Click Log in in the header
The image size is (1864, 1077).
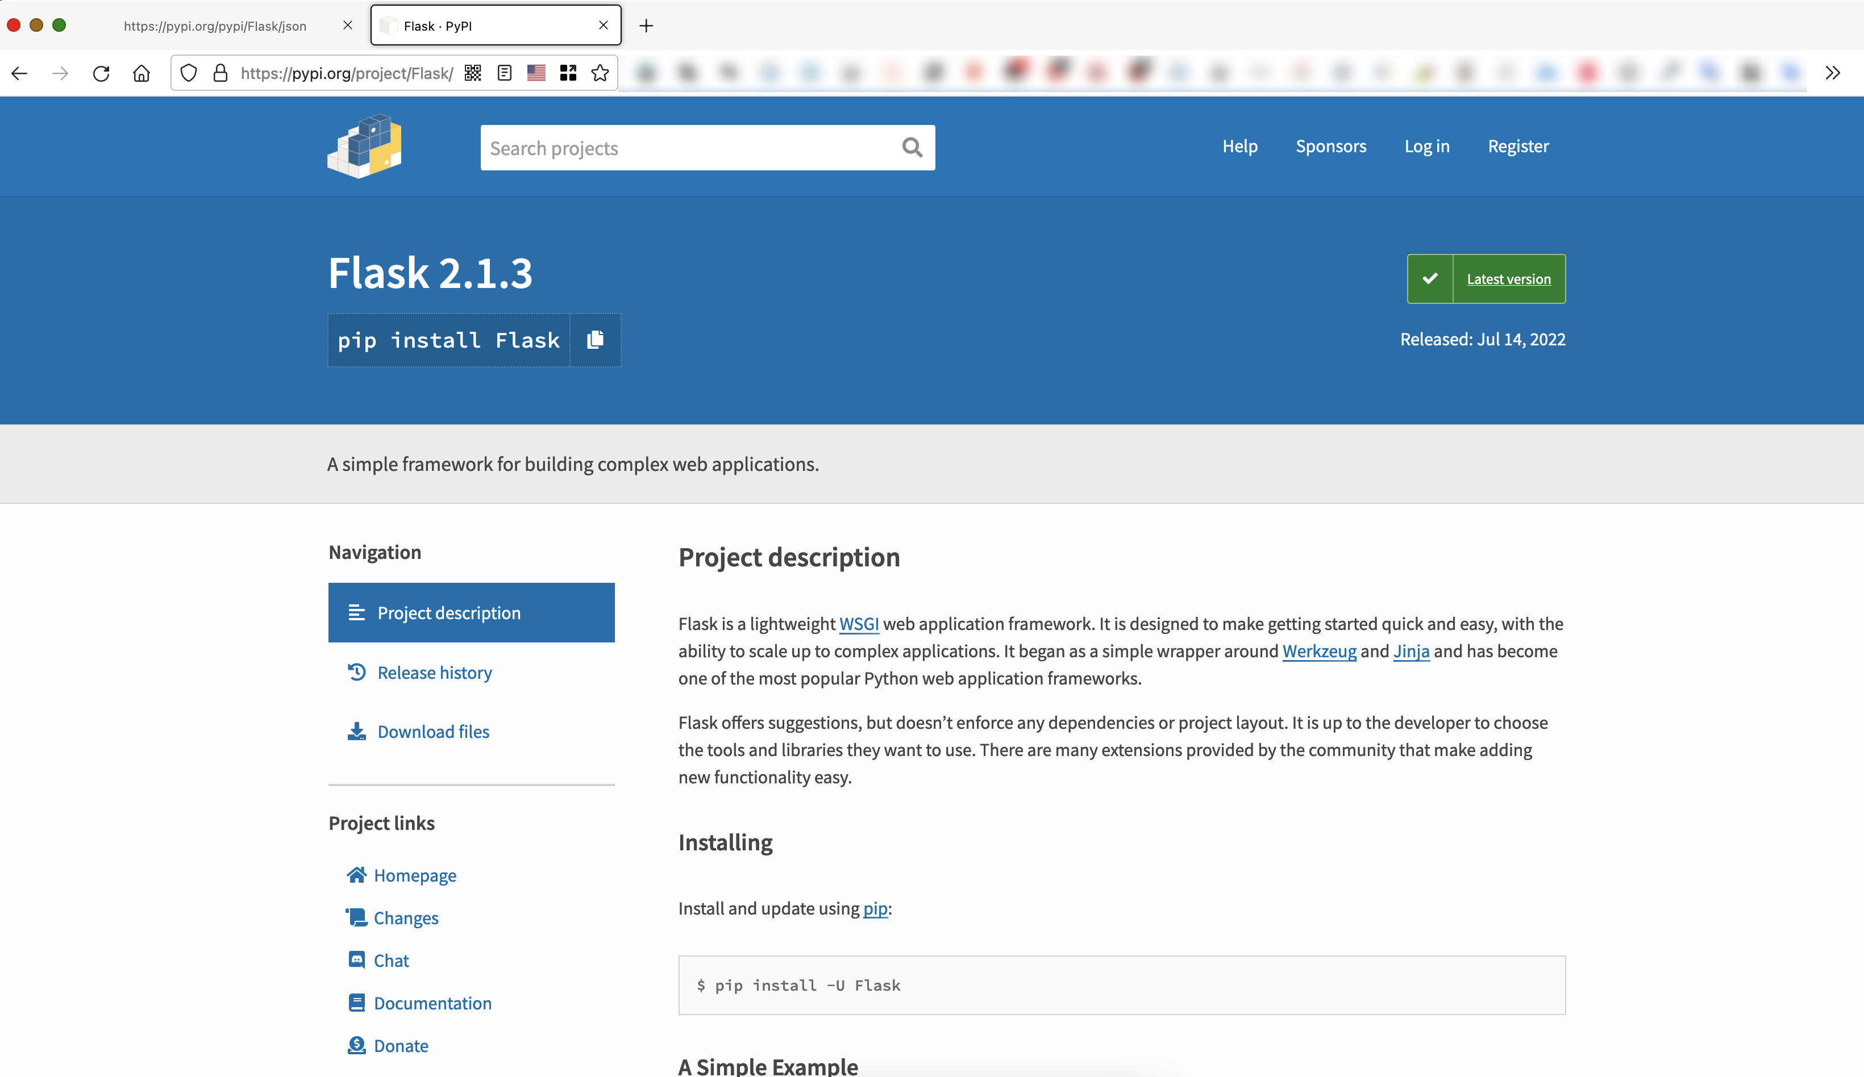click(1427, 147)
